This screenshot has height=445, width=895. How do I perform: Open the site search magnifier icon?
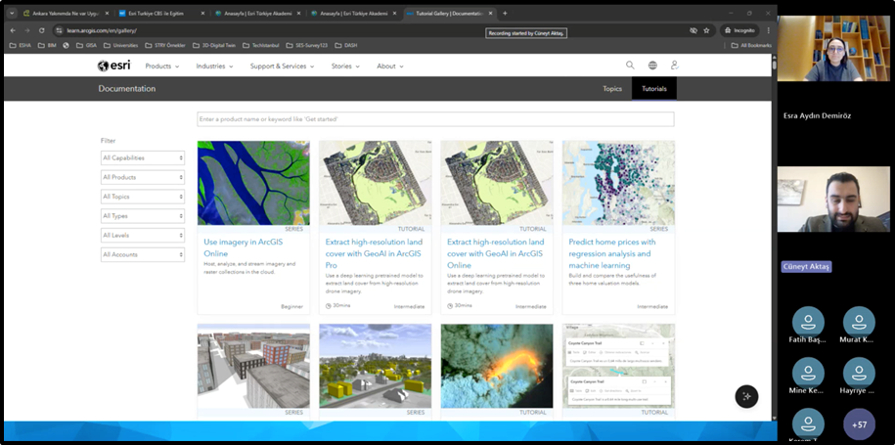(x=631, y=66)
